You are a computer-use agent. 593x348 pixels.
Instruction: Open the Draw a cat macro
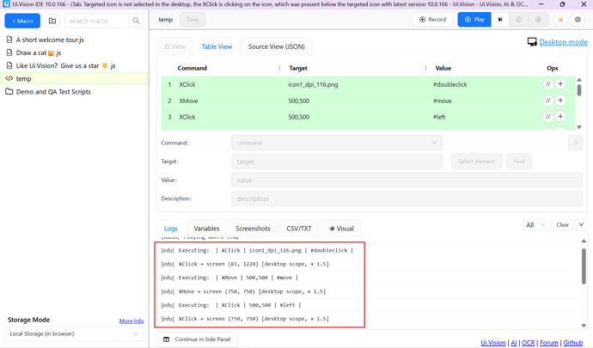tap(38, 52)
